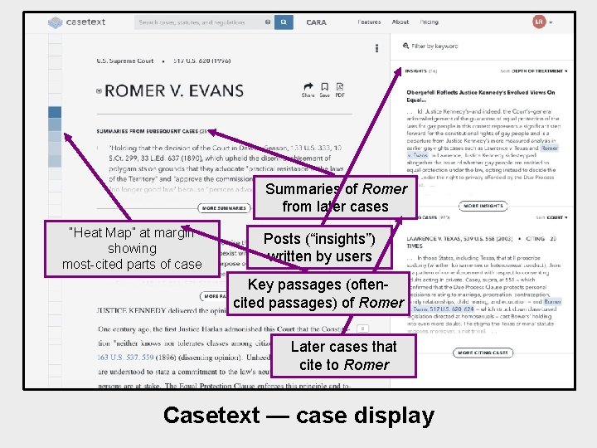Viewport: 597px width, 448px height.
Task: Expand the plus icon beside ROMER V. EVANS
Action: point(99,91)
